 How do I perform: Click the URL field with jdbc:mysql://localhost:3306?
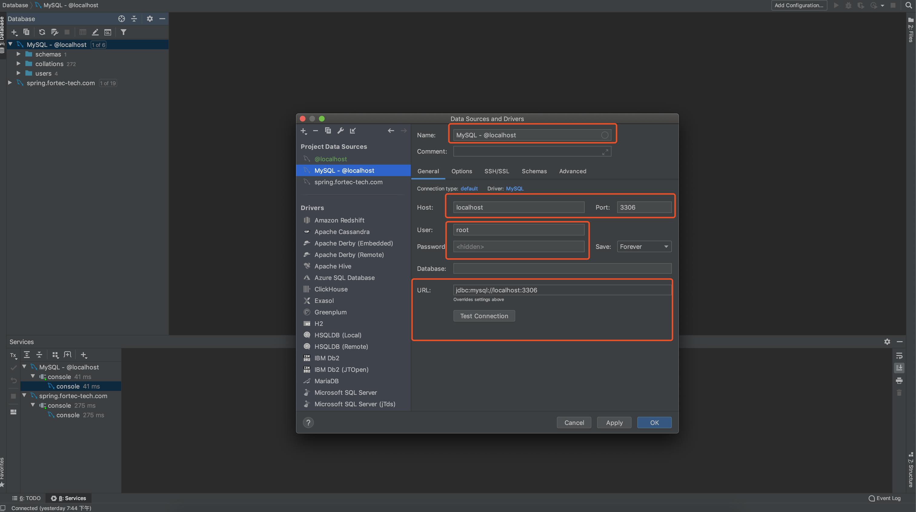(x=562, y=290)
